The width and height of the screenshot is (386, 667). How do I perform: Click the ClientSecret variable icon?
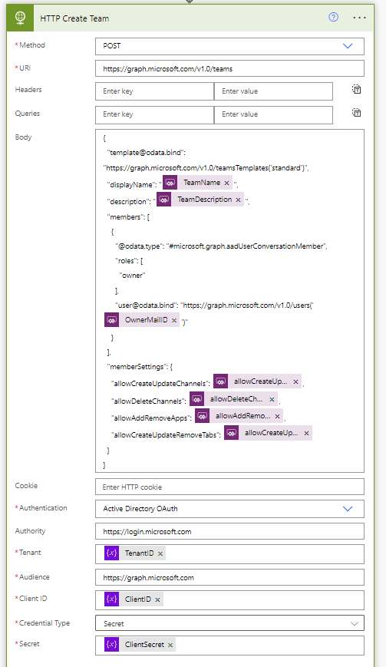[111, 645]
